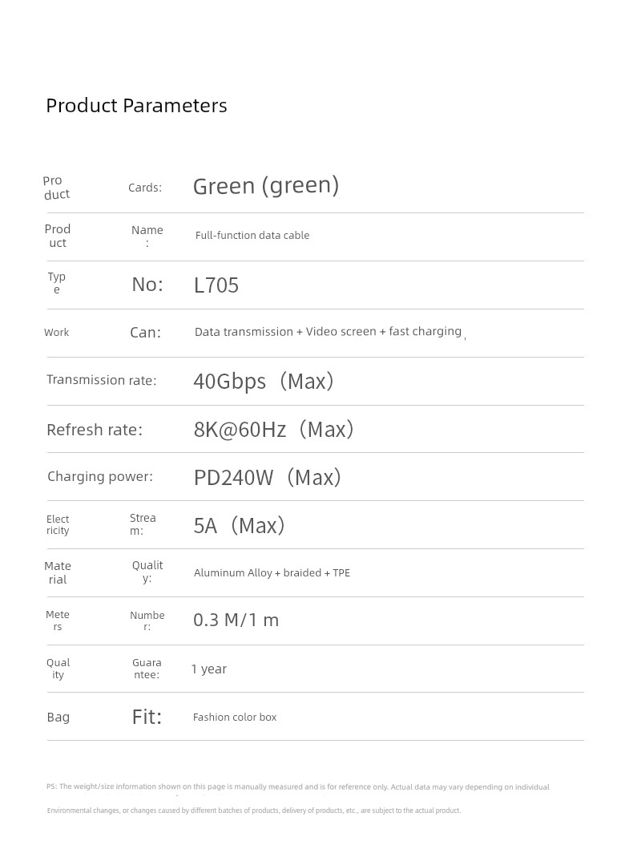Click the Charging power label
The image size is (633, 845).
pos(100,477)
